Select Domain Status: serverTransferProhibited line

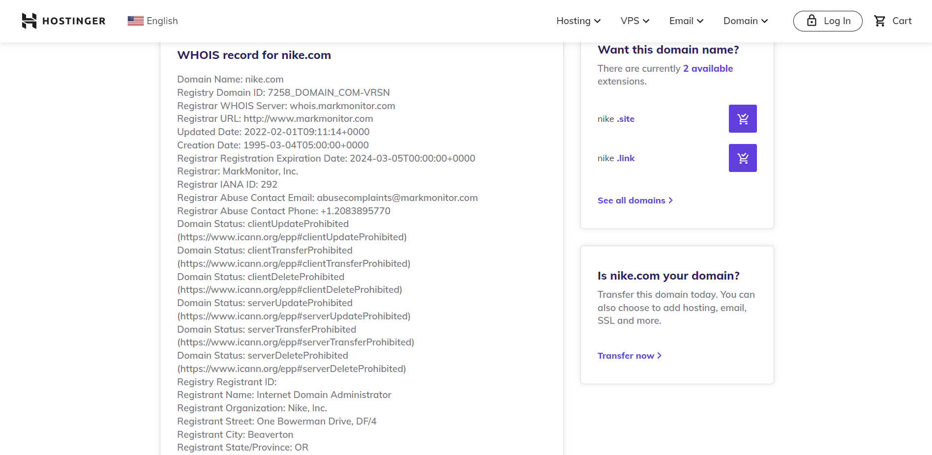(x=267, y=329)
